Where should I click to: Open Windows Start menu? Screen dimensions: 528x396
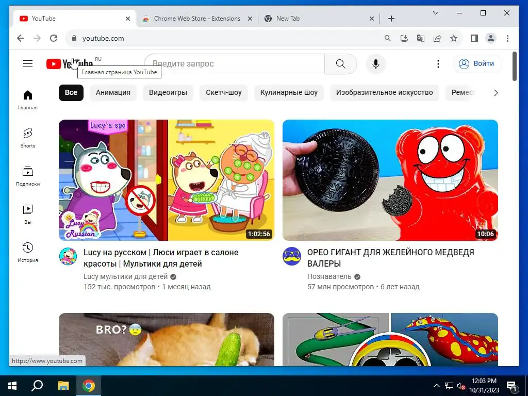[12, 386]
